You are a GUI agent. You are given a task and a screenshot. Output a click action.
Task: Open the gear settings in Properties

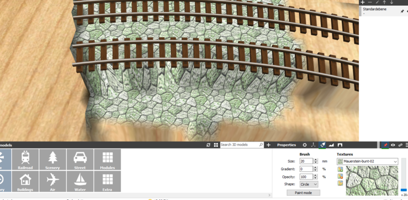click(x=305, y=145)
